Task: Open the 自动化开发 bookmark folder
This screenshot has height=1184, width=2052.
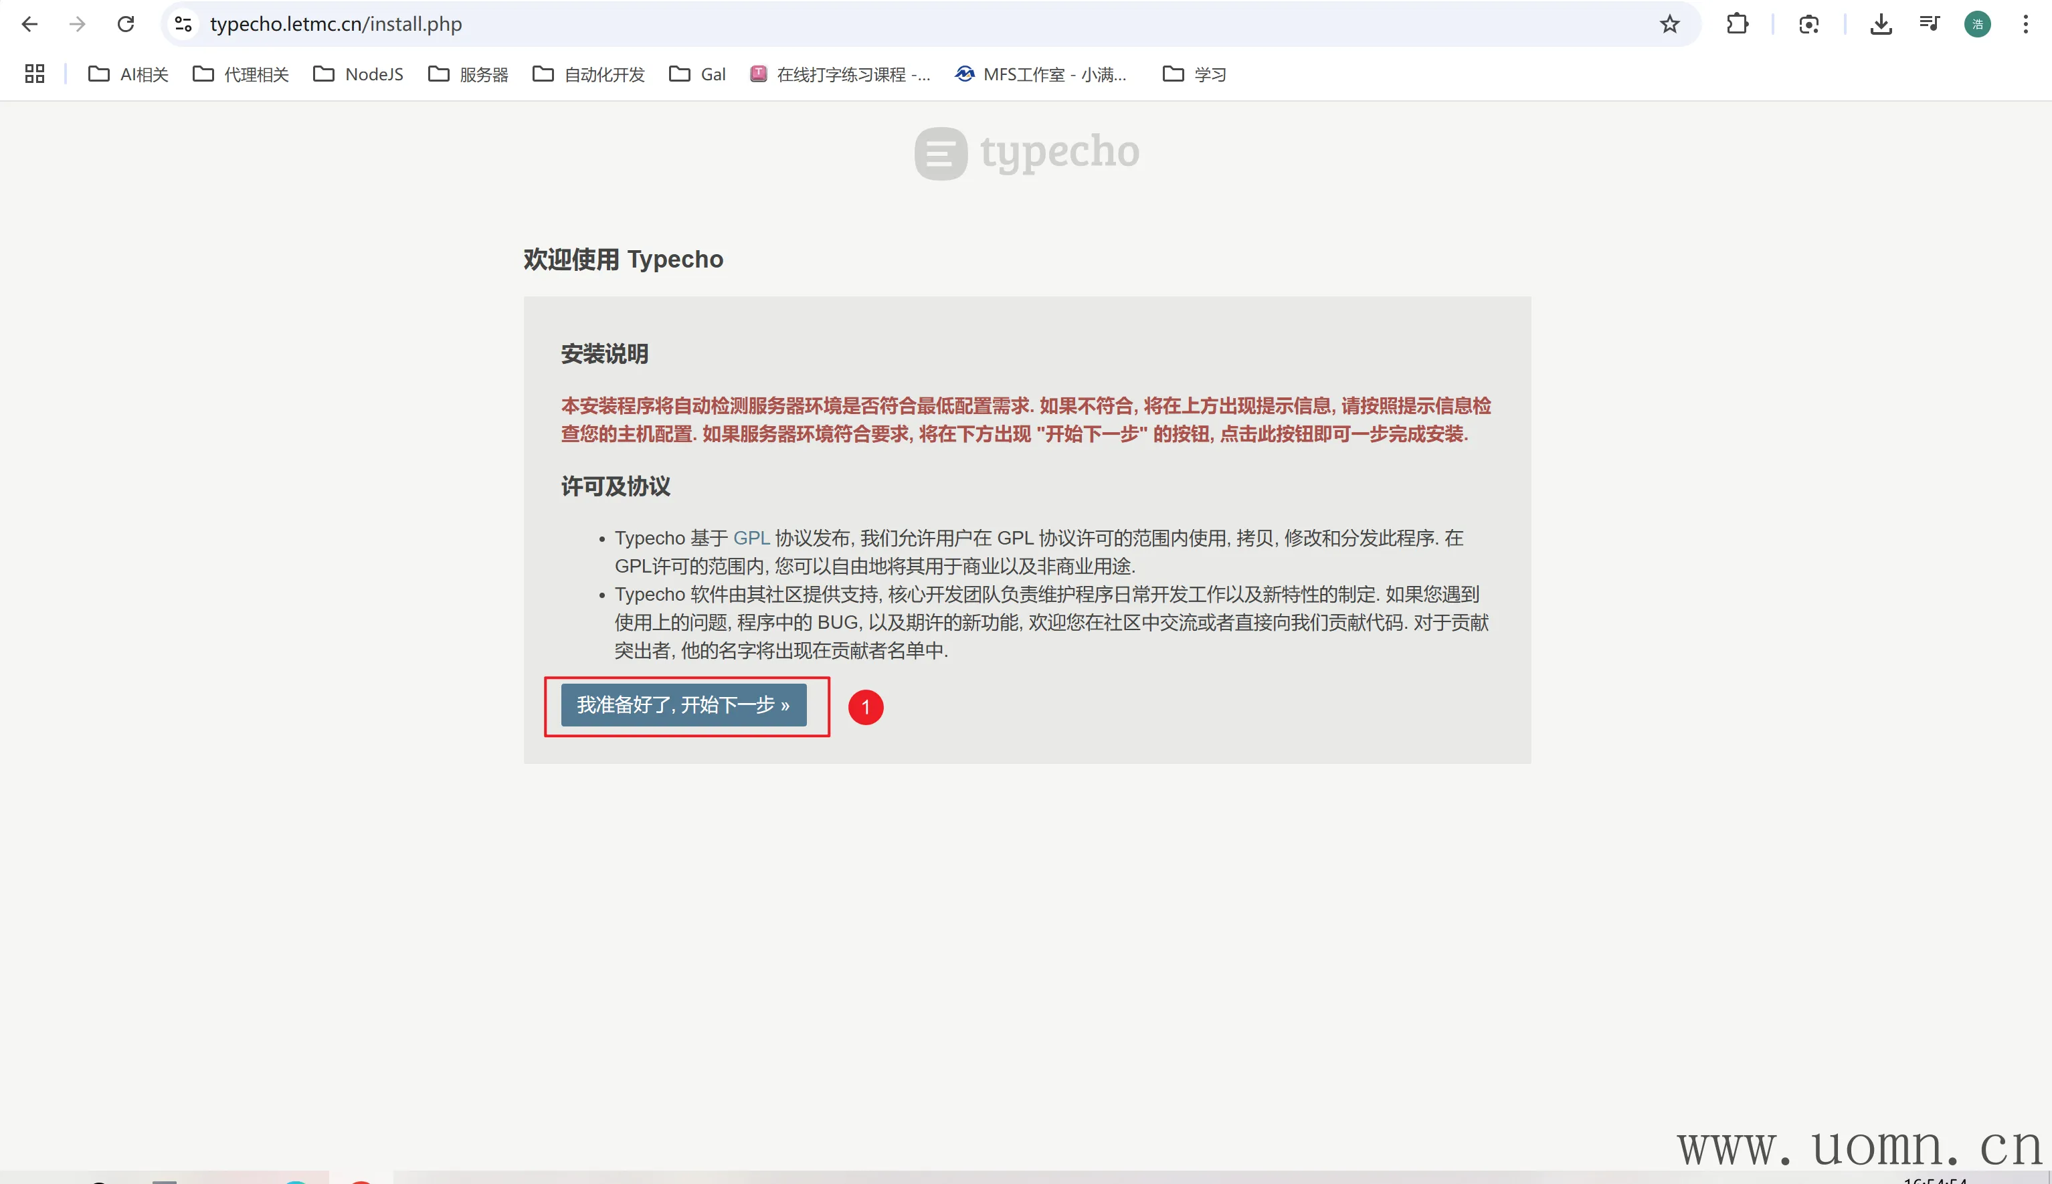Action: (x=589, y=74)
